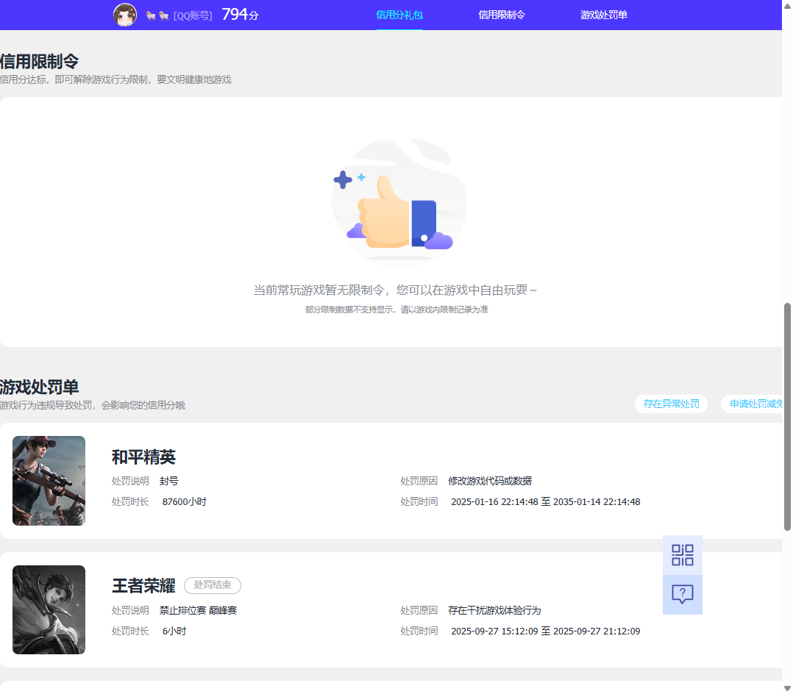Click the 6小时 penalty duration

tap(174, 632)
